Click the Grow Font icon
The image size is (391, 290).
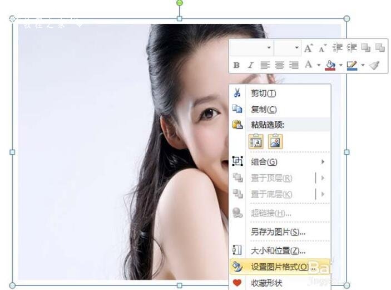click(x=309, y=48)
